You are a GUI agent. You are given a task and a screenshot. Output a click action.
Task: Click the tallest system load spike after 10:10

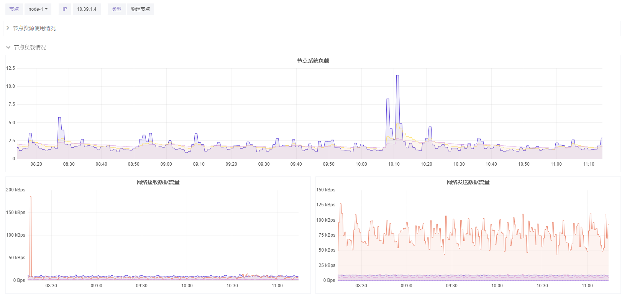(397, 76)
